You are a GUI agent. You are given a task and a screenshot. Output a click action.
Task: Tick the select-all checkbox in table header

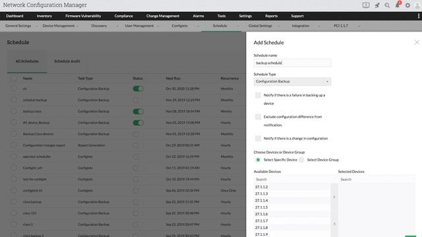(x=13, y=78)
